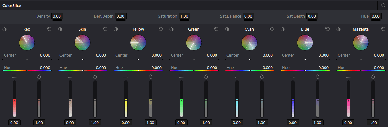Click the Sat.Depth value field

tap(312, 16)
